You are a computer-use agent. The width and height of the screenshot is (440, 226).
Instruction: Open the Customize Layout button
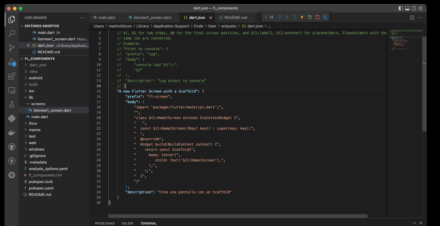coord(421,8)
